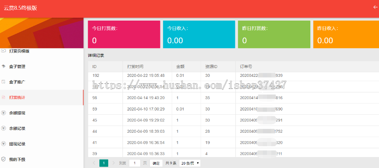Click the yen icon beside 余额记录
Viewport: 379px width, 168px height.
click(3, 129)
